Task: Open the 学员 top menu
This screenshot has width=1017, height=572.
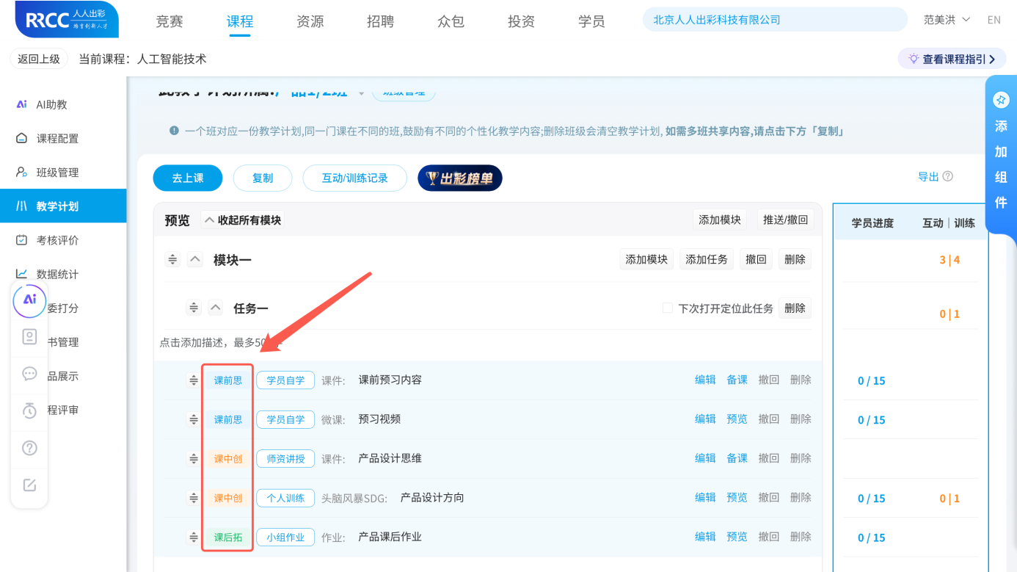Action: [x=591, y=21]
